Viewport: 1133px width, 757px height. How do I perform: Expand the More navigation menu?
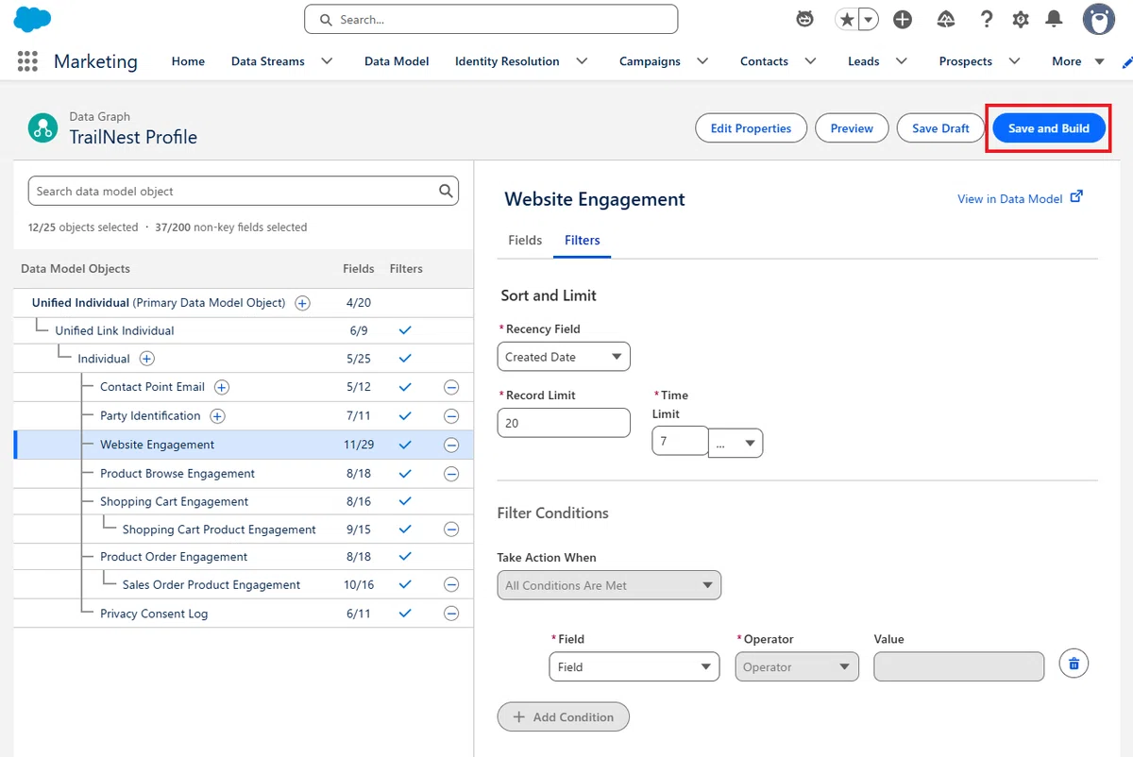tap(1077, 61)
